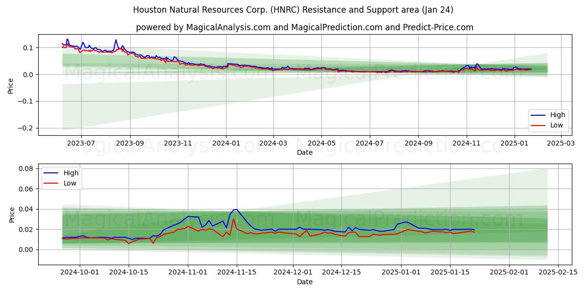Click the top chart 'Date' axis label
Screen dimensions: 587x293
coord(304,152)
